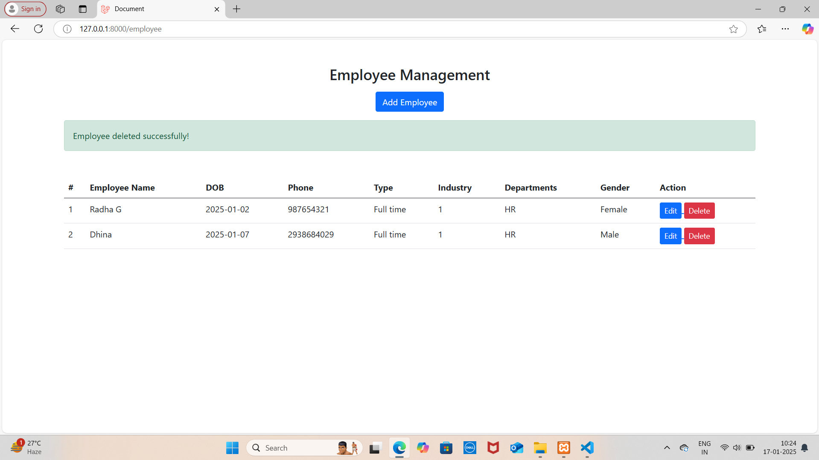Delete the Dhina employee record

pyautogui.click(x=699, y=236)
